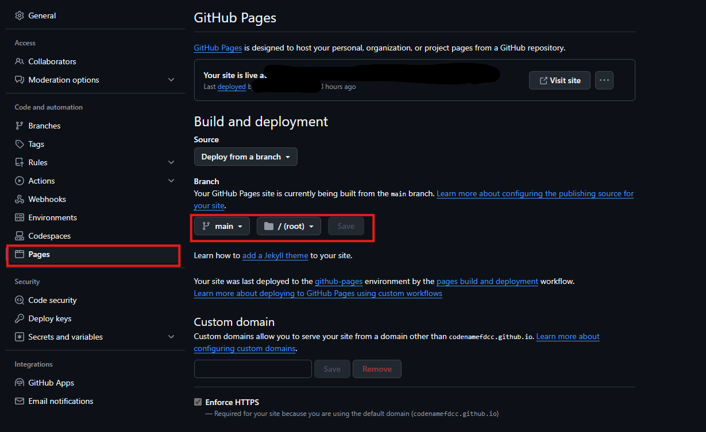Screen dimensions: 706x432
Task: Click the Tags icon in sidebar
Action: coord(20,144)
